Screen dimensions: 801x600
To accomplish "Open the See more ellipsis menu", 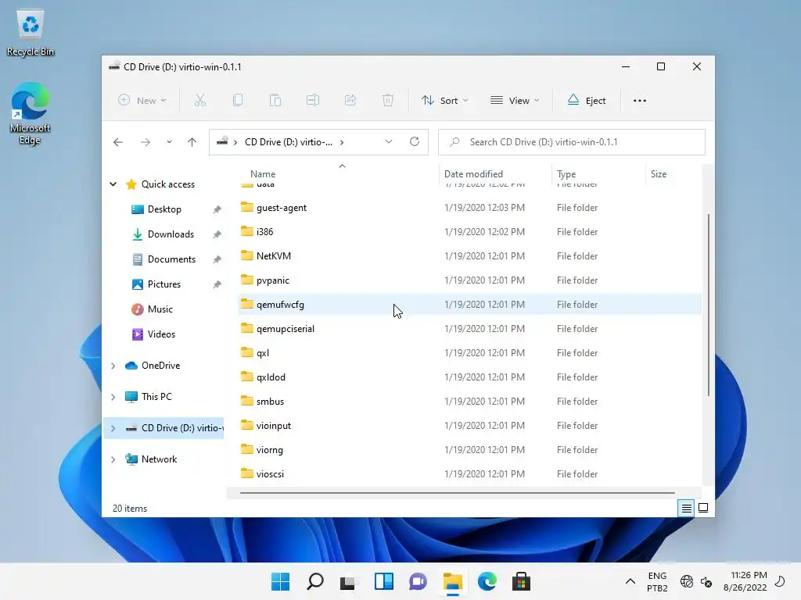I will (640, 101).
